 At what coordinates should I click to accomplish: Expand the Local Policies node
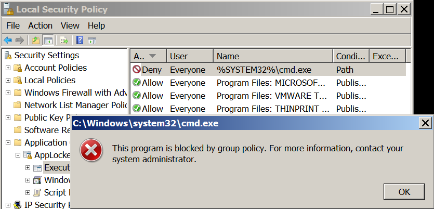(8, 80)
